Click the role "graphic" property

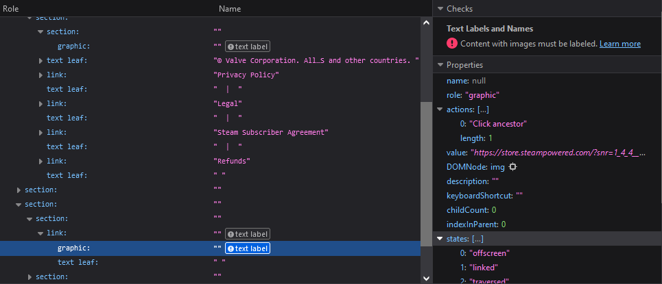(x=473, y=95)
